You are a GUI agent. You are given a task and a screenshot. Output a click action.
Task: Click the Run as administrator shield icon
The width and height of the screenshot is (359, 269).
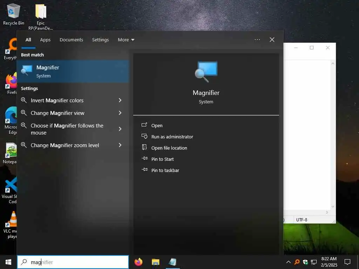144,136
